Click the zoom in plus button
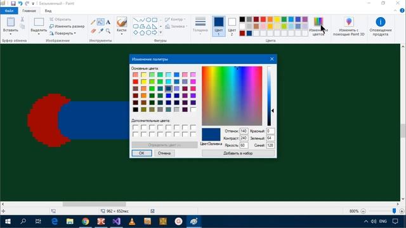This screenshot has width=406, height=228. [402, 211]
